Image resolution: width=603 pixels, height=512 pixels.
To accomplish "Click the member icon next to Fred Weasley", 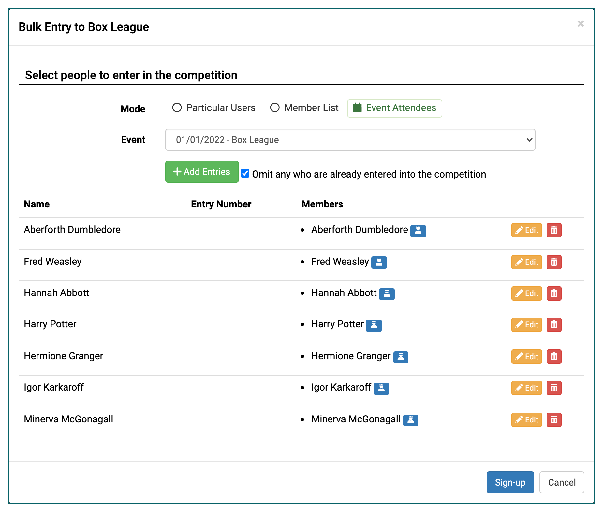I will pos(379,263).
